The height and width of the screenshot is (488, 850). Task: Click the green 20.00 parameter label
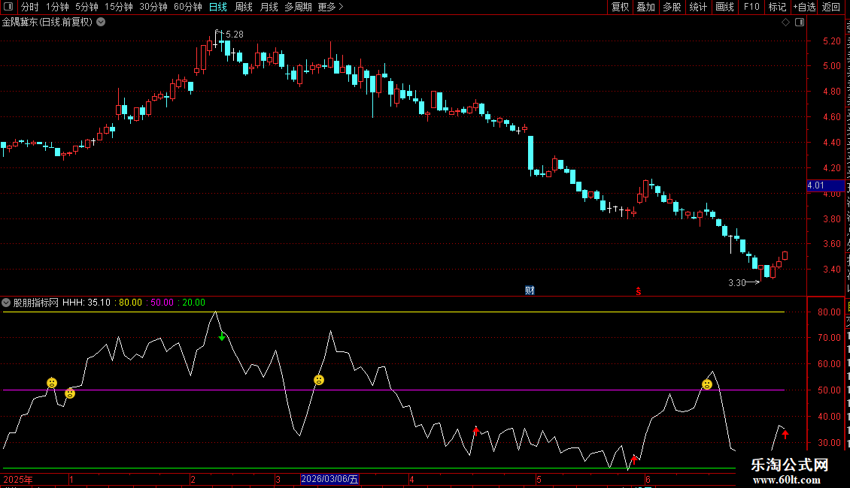(x=193, y=303)
